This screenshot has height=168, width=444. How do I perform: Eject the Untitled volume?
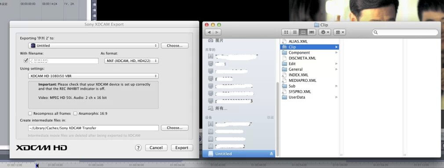tap(271, 153)
